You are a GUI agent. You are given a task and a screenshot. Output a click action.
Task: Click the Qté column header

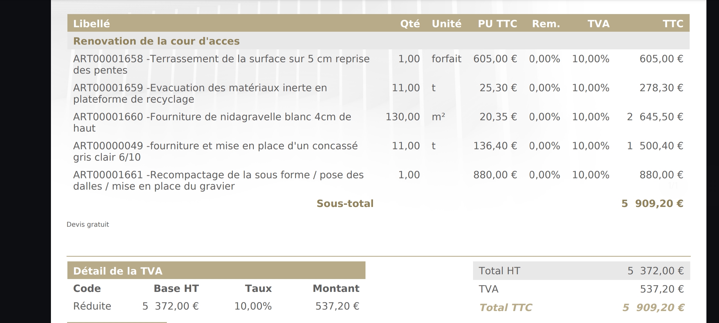click(x=410, y=24)
